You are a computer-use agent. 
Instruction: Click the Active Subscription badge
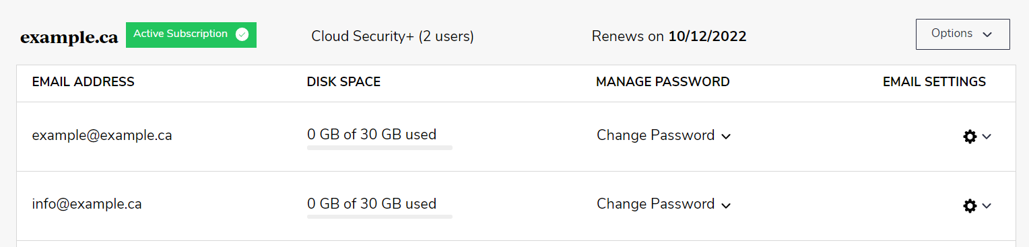coord(191,34)
